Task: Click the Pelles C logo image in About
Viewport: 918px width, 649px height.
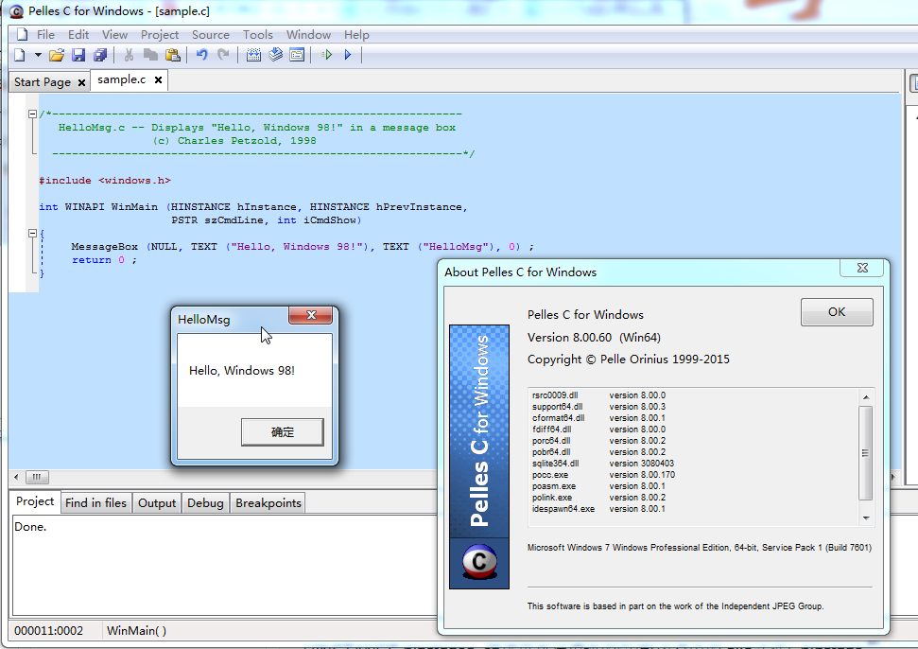Action: click(x=479, y=457)
